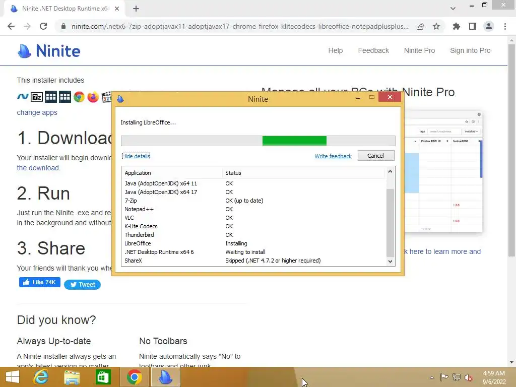Click the Firefox icon in installer includes
The image size is (516, 387).
coord(93,97)
